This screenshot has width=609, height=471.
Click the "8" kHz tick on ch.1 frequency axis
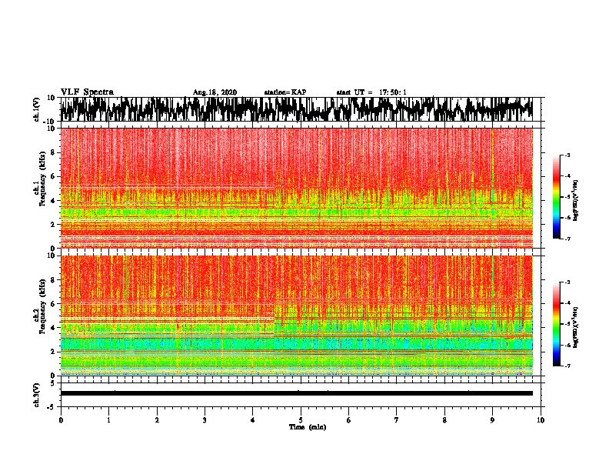pyautogui.click(x=53, y=152)
